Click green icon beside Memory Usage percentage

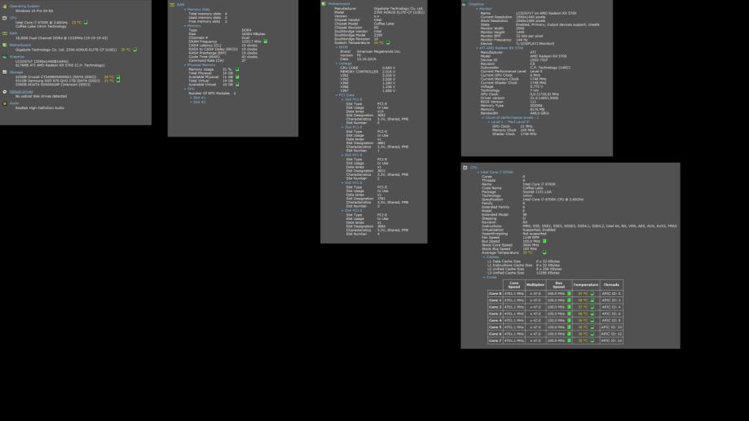pos(237,69)
